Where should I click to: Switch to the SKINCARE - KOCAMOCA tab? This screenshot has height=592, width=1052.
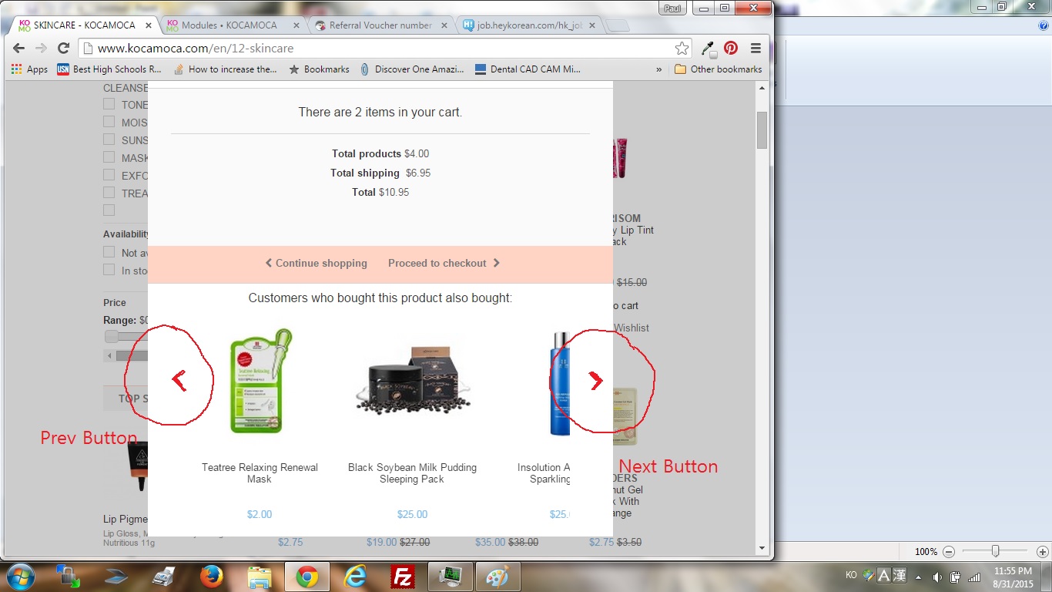coord(85,25)
